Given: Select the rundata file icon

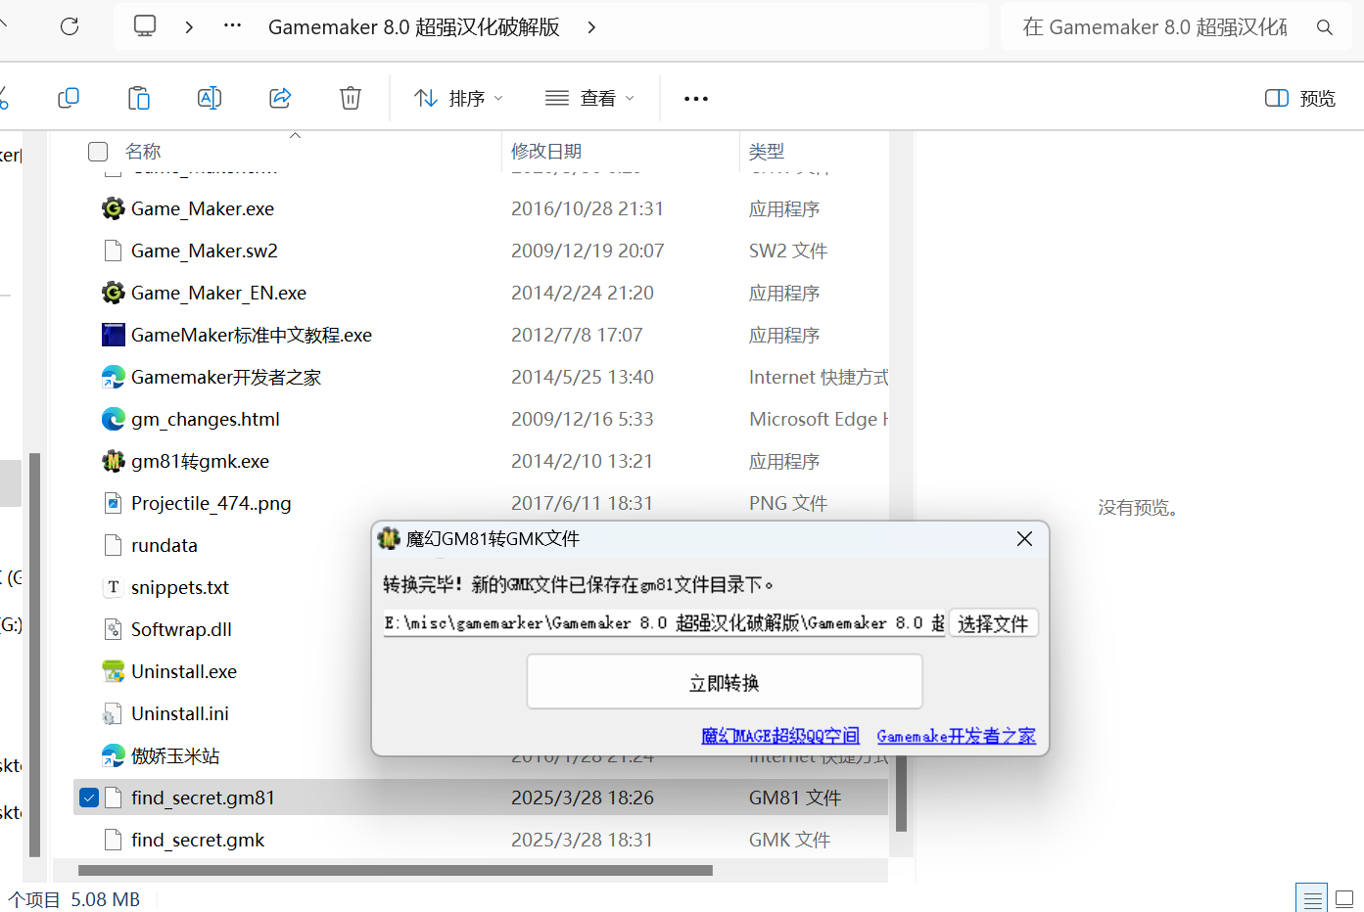Looking at the screenshot, I should point(114,545).
